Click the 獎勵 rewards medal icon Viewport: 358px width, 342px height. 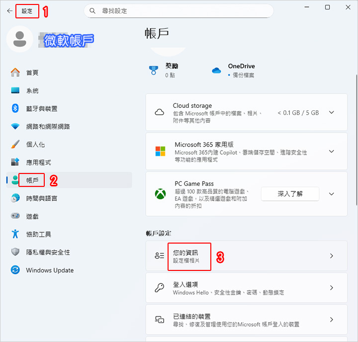coord(154,70)
